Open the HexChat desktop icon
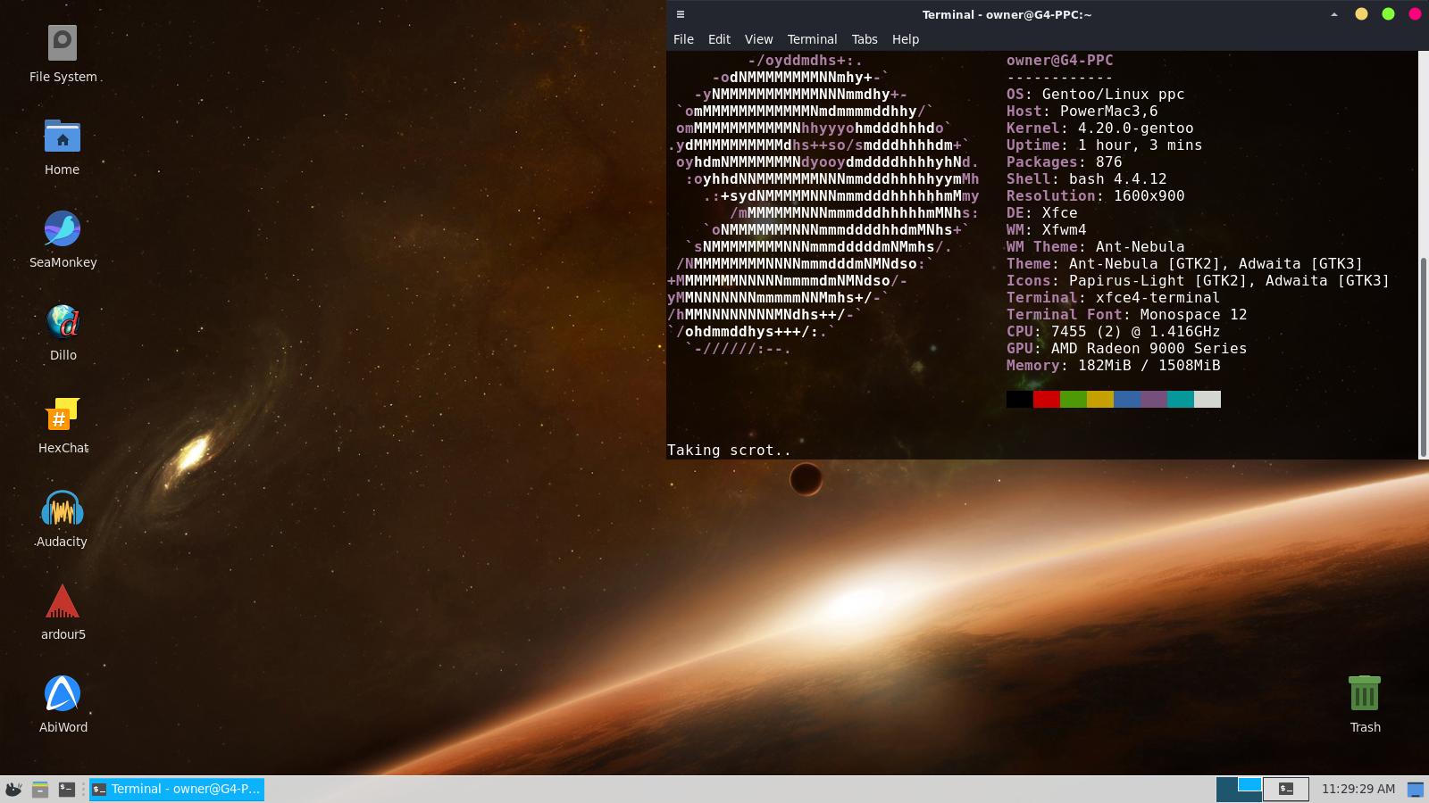1429x803 pixels. (63, 414)
